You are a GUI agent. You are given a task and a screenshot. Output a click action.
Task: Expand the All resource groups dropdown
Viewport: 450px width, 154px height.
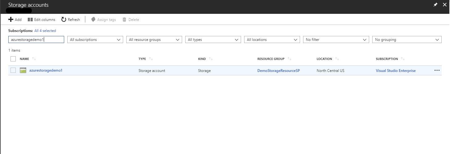154,40
